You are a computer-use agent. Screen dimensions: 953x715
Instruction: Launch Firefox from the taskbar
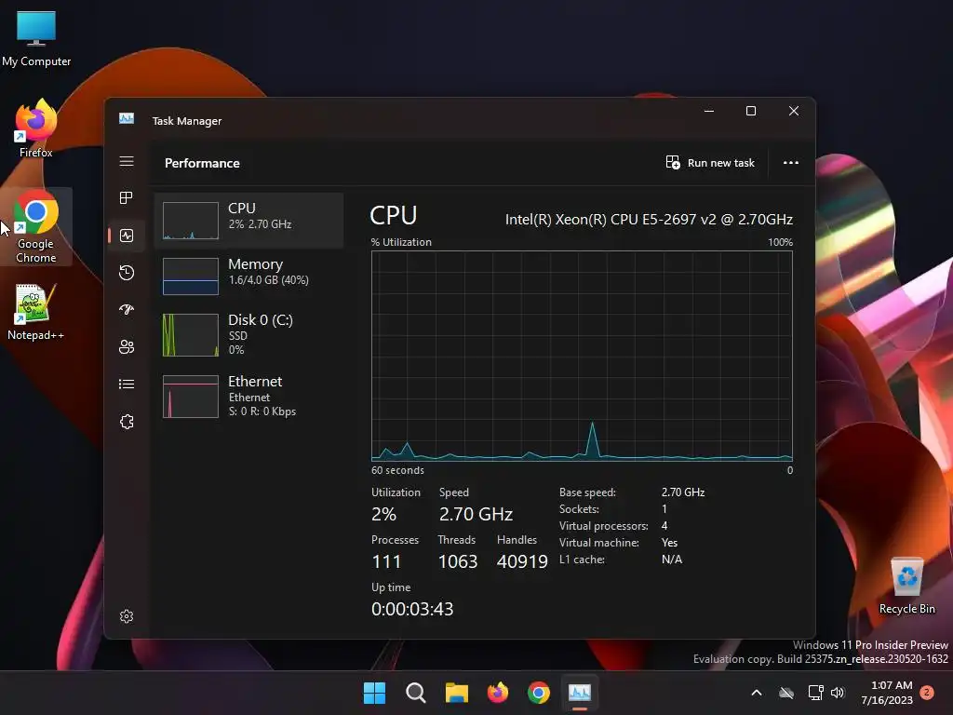[498, 693]
